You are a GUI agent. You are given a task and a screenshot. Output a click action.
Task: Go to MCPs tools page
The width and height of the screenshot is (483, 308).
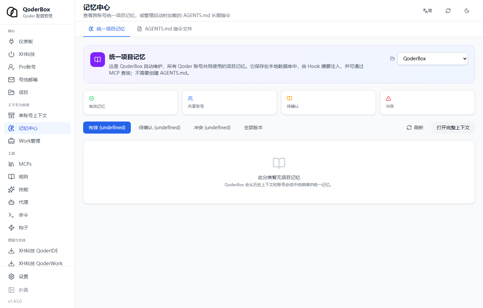[37, 164]
